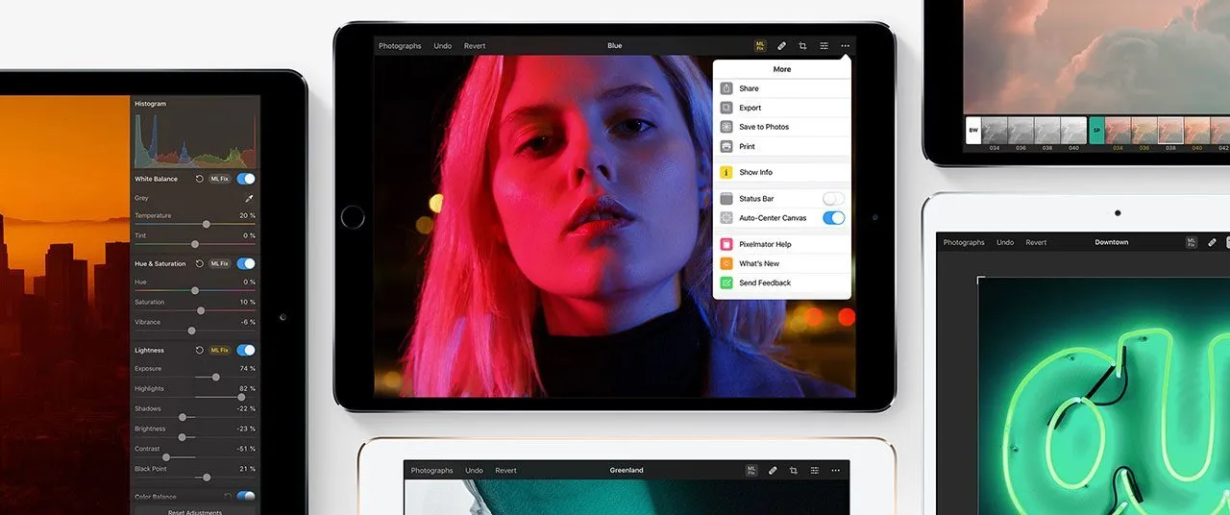Tap the ML Fix icon in Greenland toolbar
Screen dimensions: 1230x515
tap(751, 470)
